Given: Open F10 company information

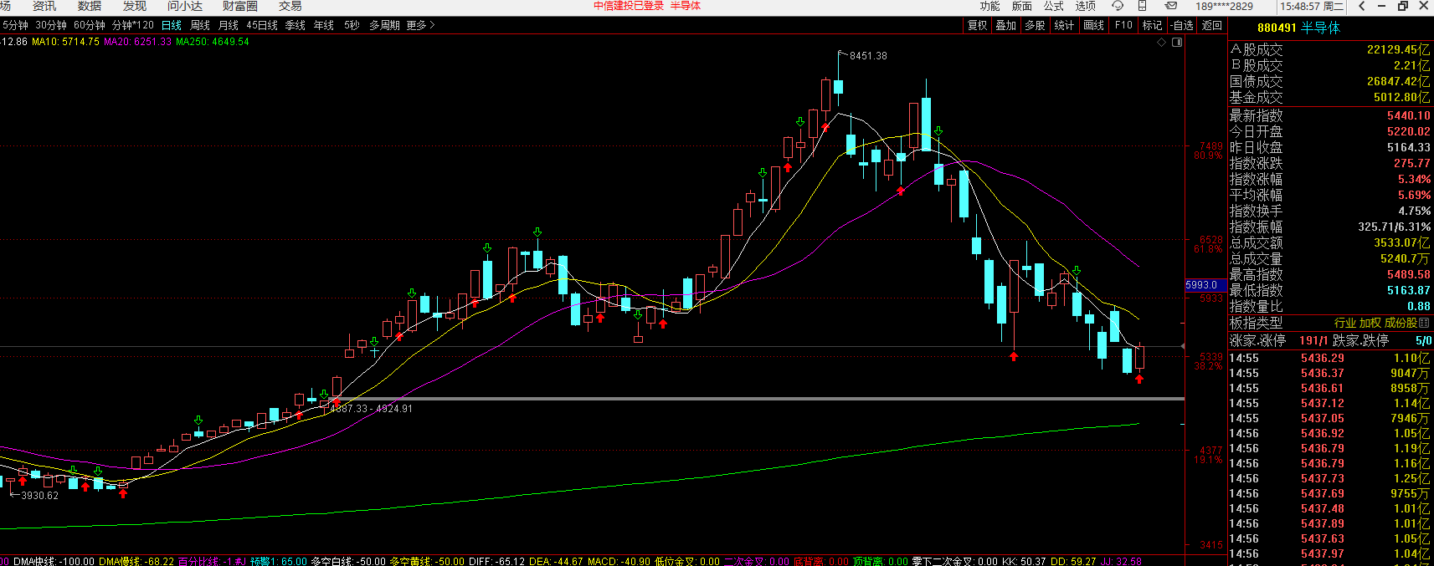Looking at the screenshot, I should click(x=1123, y=25).
